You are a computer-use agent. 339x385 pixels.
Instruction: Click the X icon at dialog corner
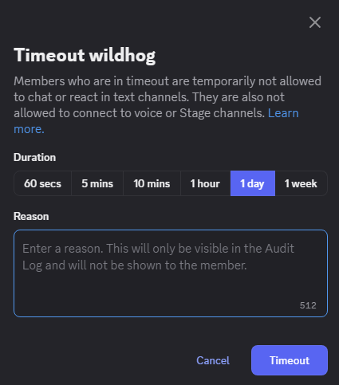pos(315,22)
